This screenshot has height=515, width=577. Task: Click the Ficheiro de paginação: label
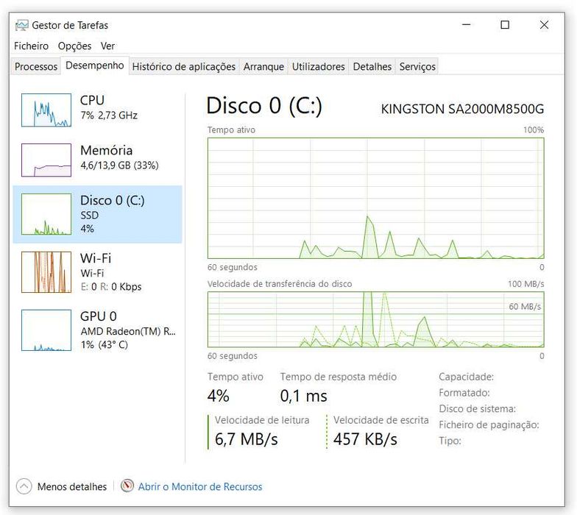point(489,425)
